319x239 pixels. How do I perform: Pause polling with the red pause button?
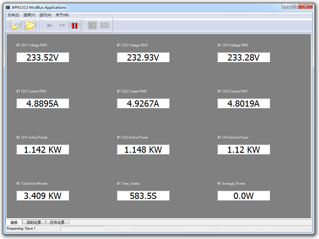74,25
